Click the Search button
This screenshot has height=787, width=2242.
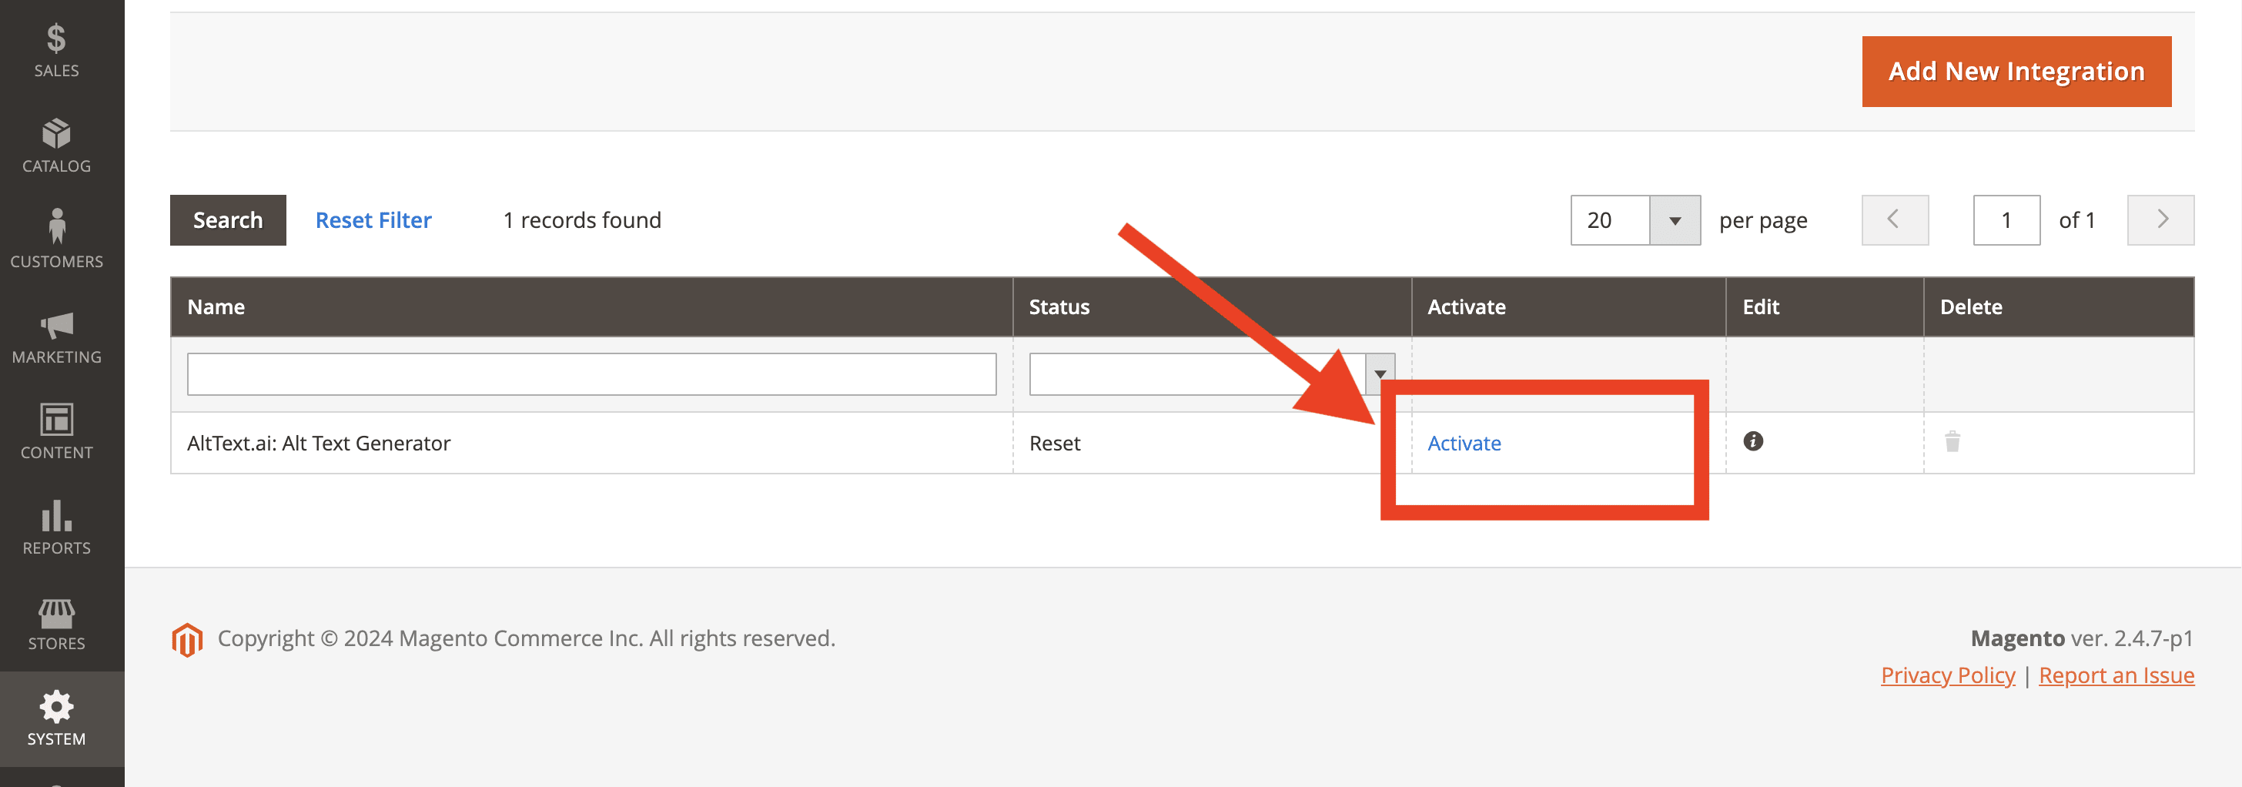(x=228, y=220)
